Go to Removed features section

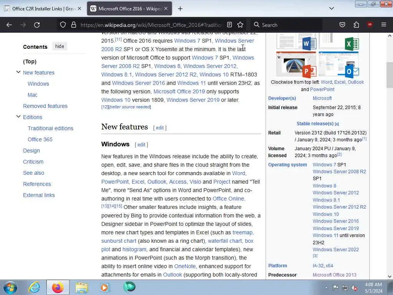(x=45, y=106)
